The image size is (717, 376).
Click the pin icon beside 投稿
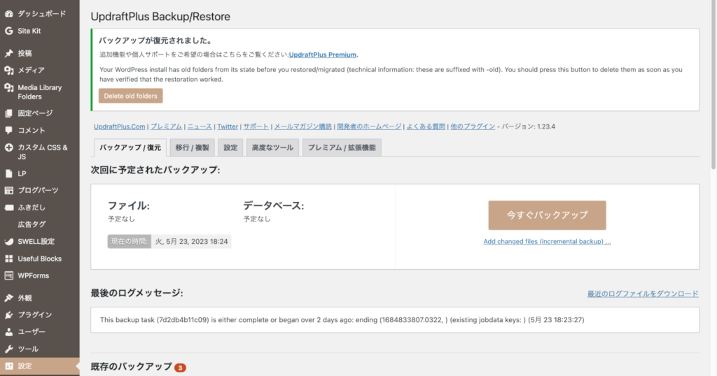[x=8, y=53]
